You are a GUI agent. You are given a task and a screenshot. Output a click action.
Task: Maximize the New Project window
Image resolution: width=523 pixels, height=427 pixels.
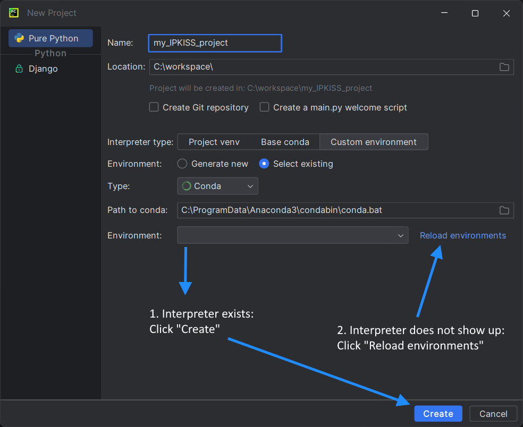click(475, 13)
